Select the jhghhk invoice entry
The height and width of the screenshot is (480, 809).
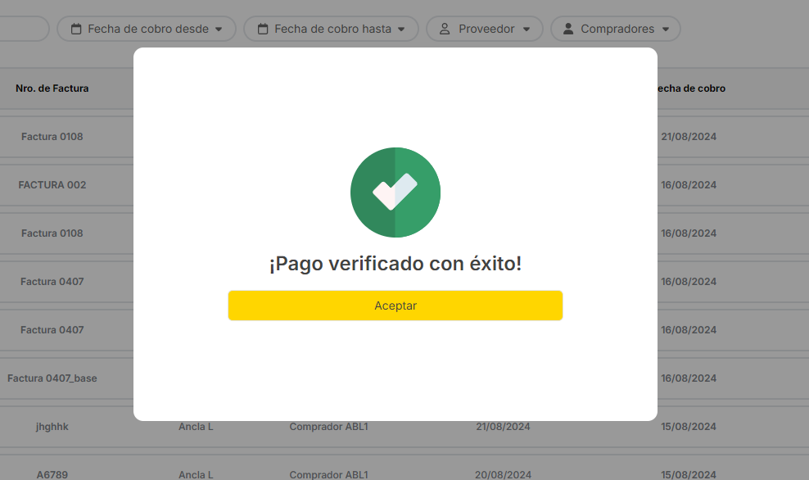[x=52, y=427]
